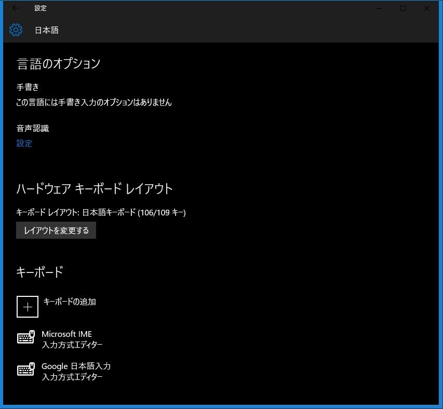
Task: Close the 設定 window
Action: click(x=427, y=8)
